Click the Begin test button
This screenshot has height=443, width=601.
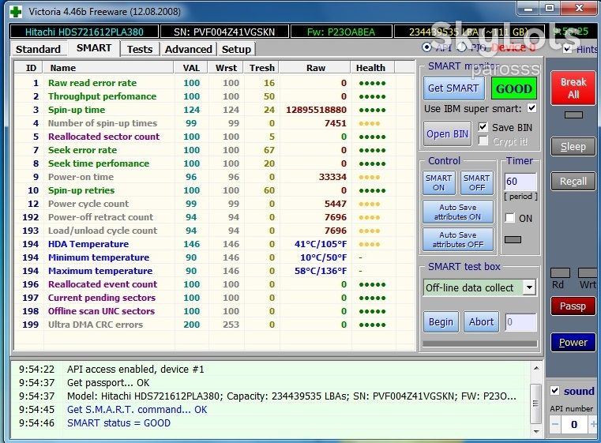coord(441,322)
